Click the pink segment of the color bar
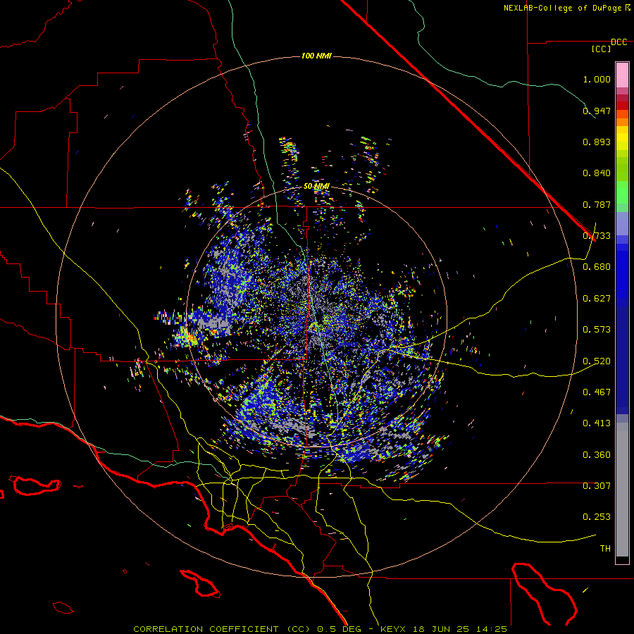The image size is (634, 634). point(622,75)
